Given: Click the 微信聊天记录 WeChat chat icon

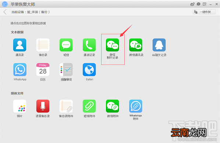Looking at the screenshot, I should coord(113,45).
